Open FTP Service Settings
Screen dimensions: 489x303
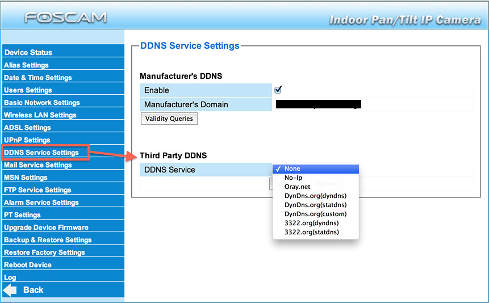coord(37,190)
